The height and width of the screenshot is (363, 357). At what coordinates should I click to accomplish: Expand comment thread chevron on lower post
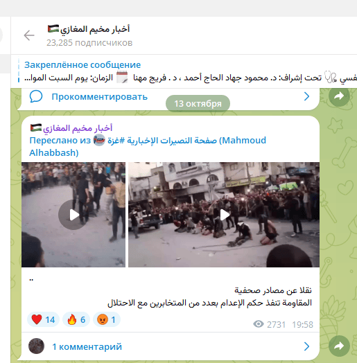pos(306,346)
